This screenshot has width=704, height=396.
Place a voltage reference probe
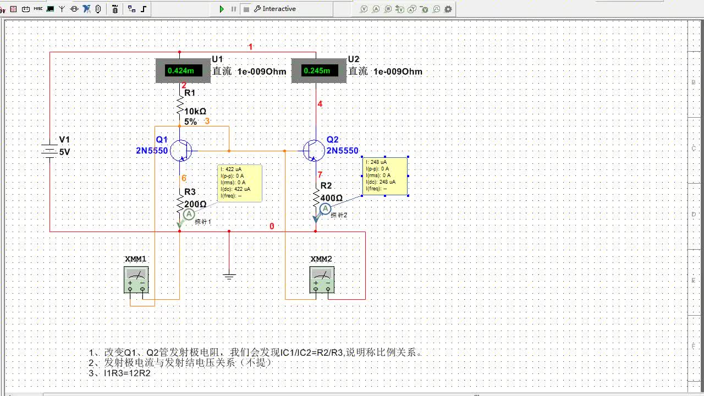pos(425,9)
